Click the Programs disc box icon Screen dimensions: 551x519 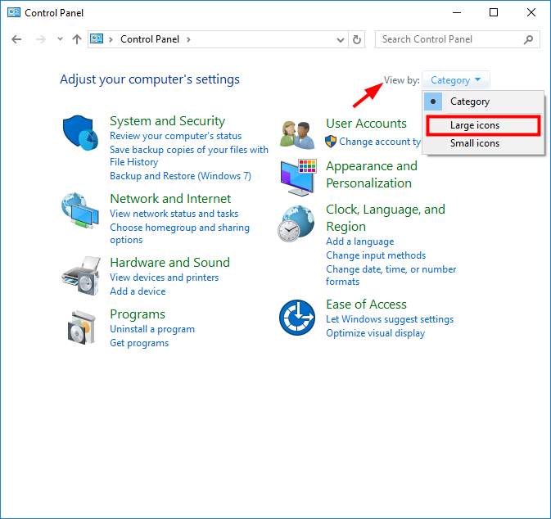pyautogui.click(x=80, y=327)
